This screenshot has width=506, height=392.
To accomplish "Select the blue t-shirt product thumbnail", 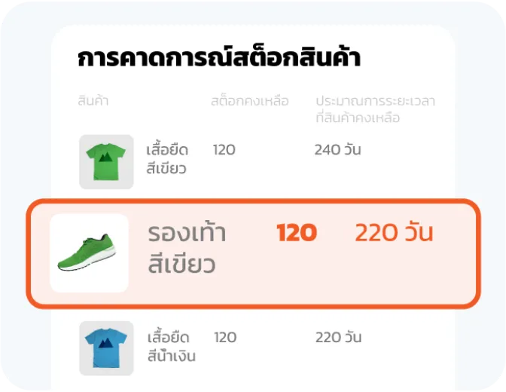I will pos(106,348).
